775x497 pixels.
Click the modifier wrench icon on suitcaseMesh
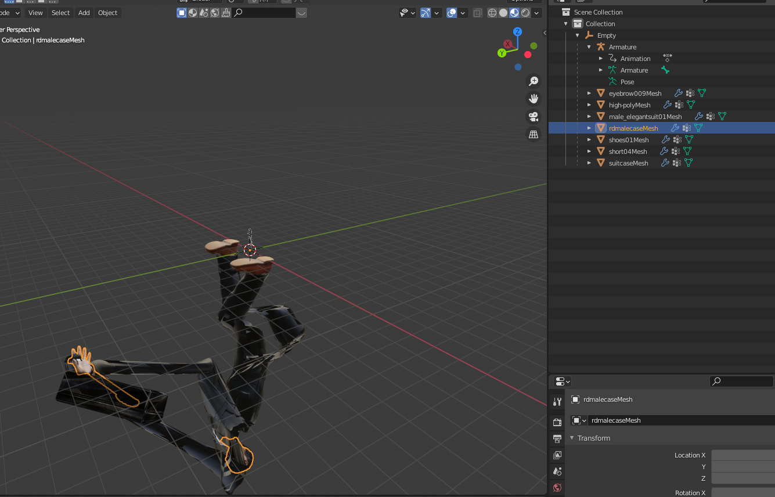pos(665,163)
